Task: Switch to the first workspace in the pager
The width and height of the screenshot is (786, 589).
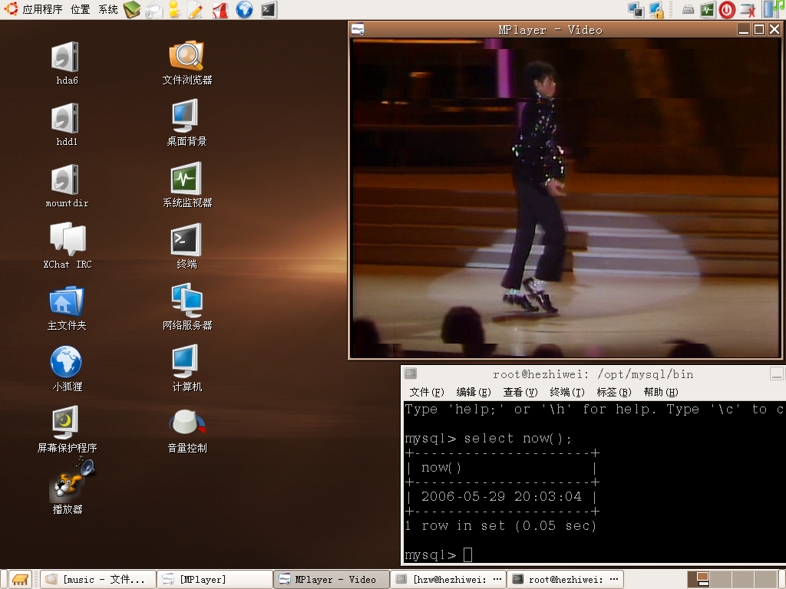Action: 698,580
